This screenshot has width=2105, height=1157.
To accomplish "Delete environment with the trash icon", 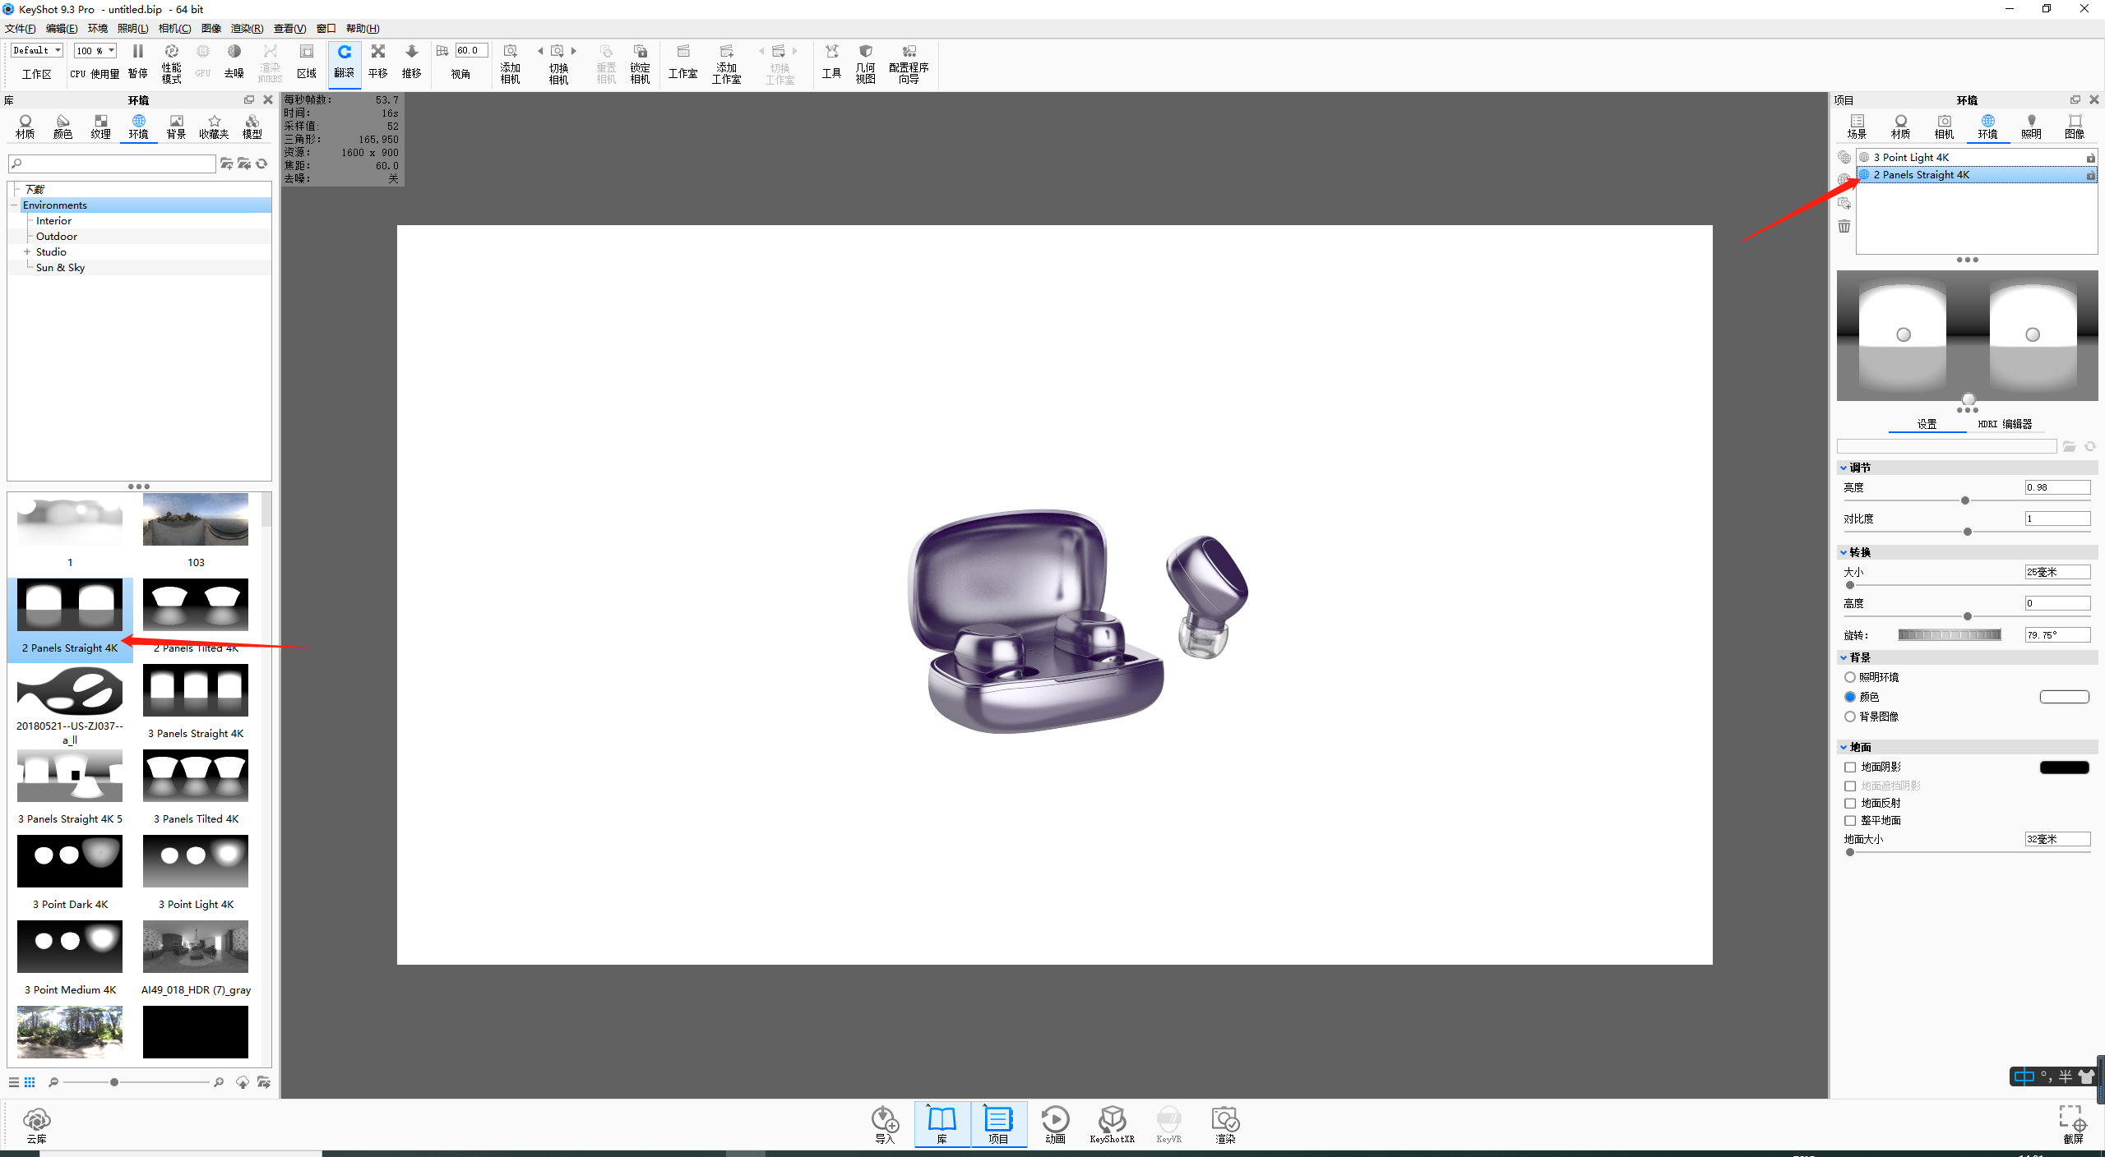I will (x=1844, y=226).
